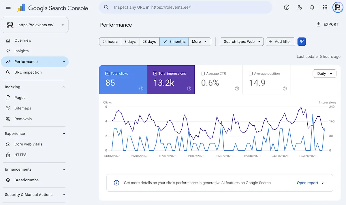
Task: Select the 28 days range tab
Action: point(149,42)
